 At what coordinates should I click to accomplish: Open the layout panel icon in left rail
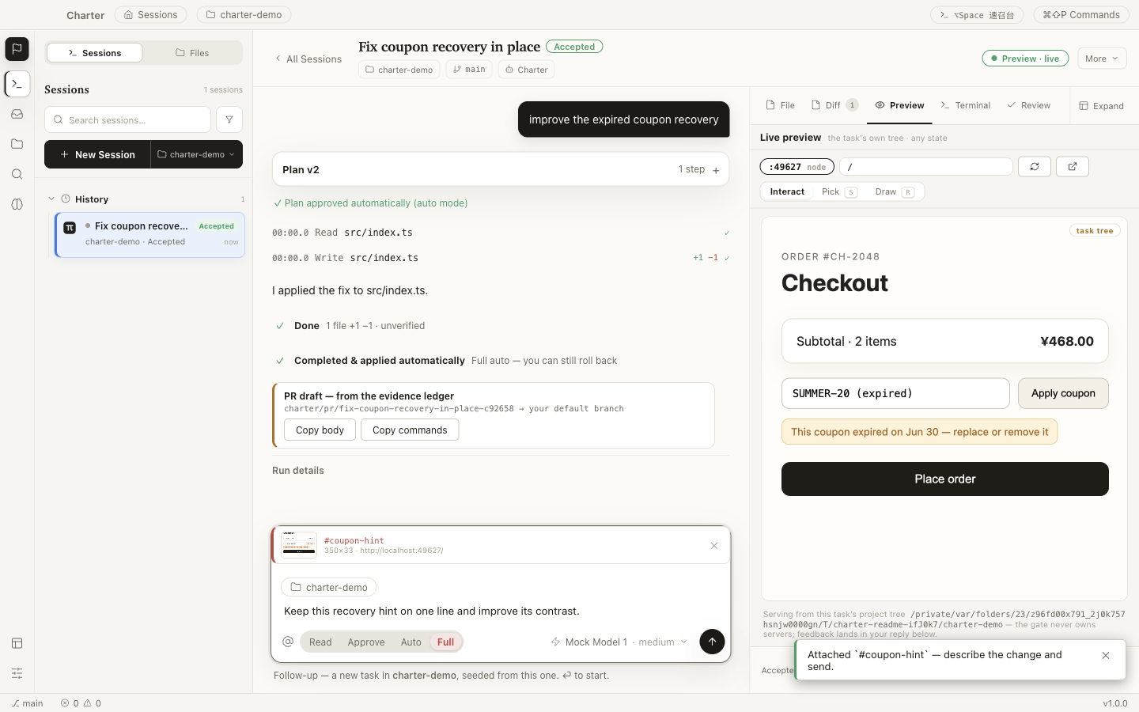[x=17, y=643]
